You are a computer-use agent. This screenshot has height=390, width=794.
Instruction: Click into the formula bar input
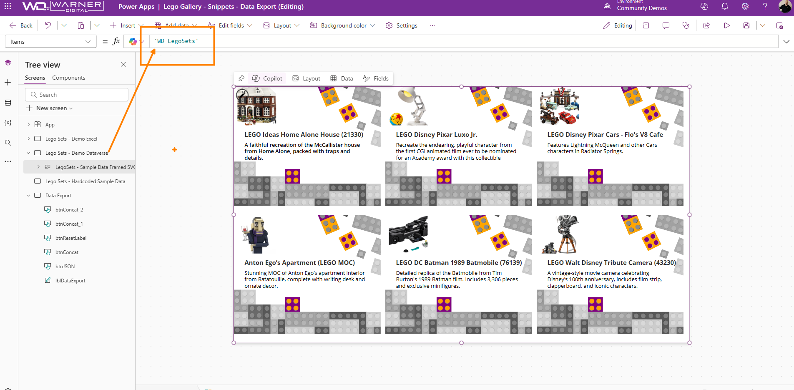pos(463,41)
